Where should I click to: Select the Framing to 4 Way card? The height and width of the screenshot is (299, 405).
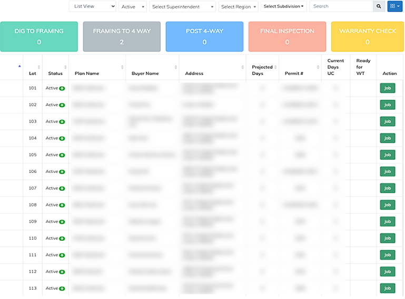[x=122, y=36]
